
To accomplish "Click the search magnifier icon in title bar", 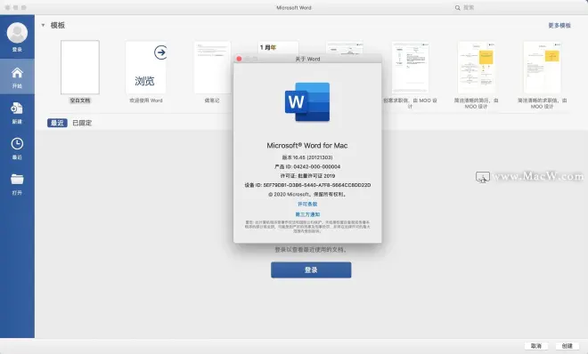I will pyautogui.click(x=458, y=7).
